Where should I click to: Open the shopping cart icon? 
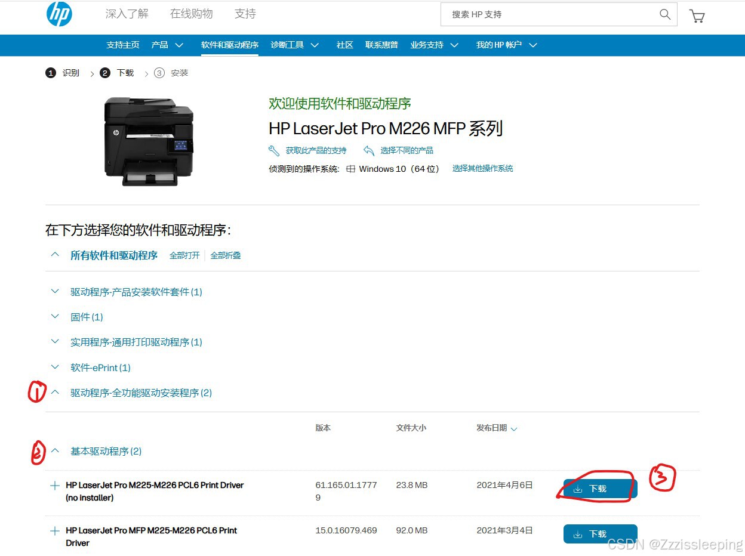tap(697, 16)
